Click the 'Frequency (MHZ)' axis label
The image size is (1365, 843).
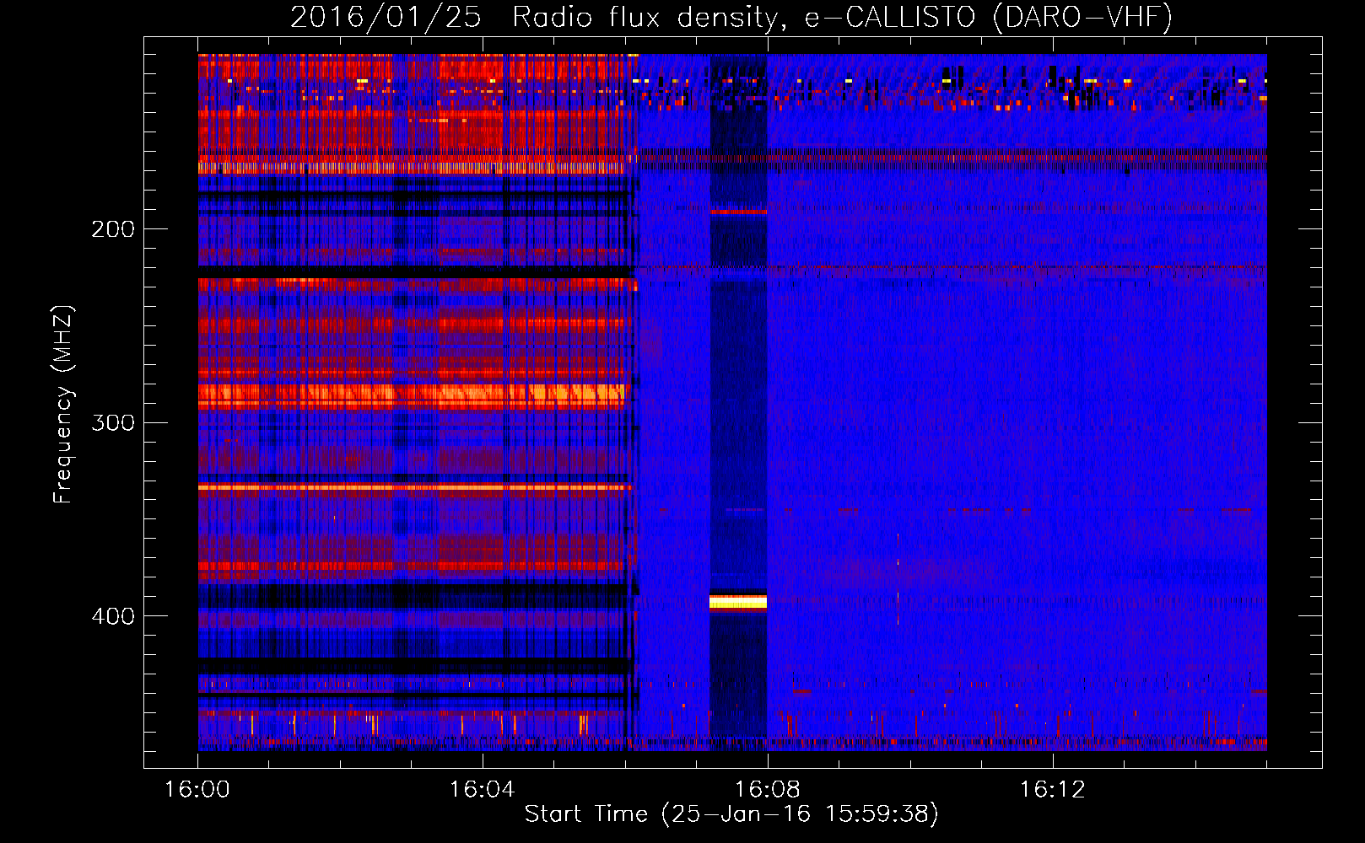click(63, 404)
